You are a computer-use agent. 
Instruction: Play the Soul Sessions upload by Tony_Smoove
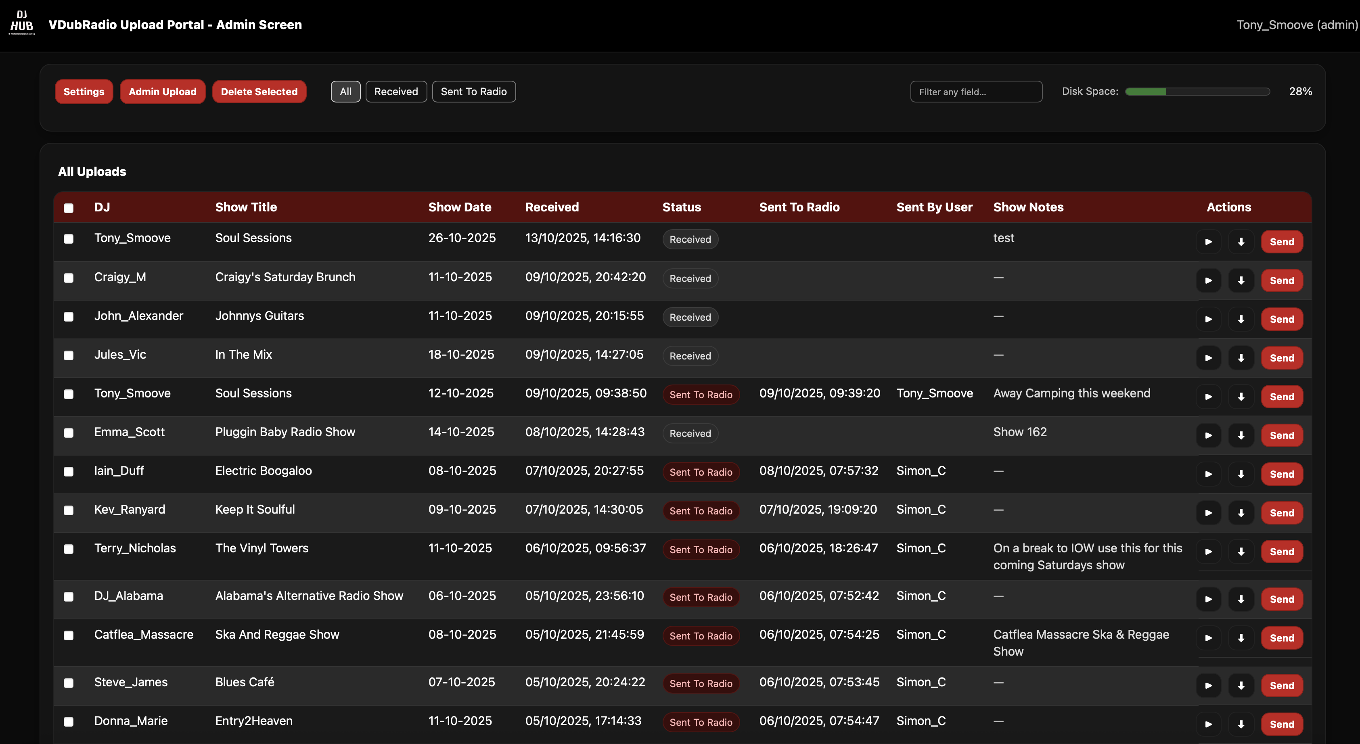tap(1209, 242)
